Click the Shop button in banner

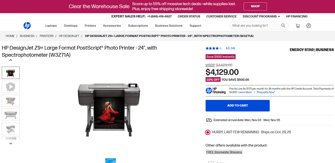(255, 6)
